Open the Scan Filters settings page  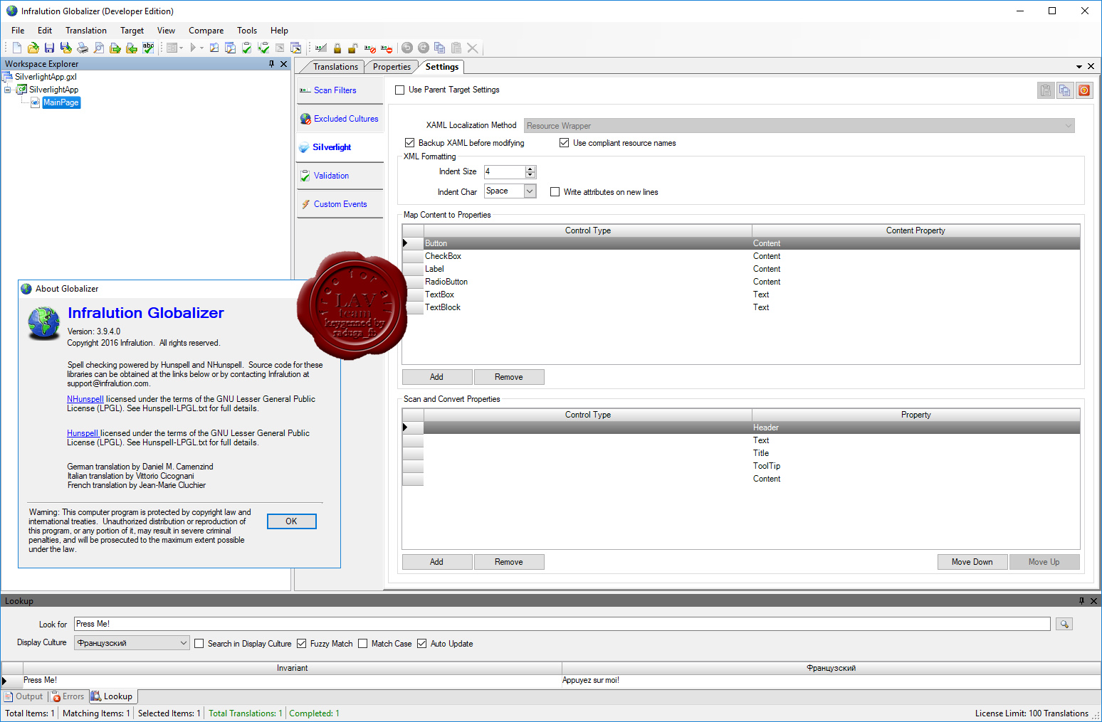[x=340, y=90]
